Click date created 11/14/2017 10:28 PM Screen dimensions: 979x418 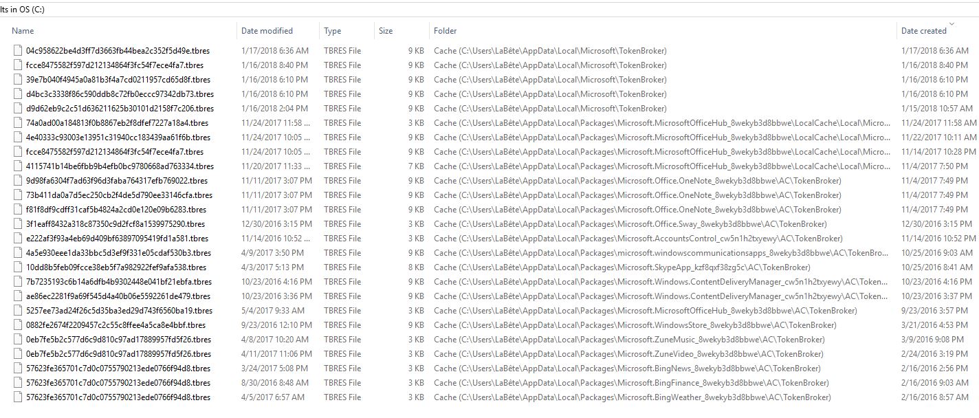click(939, 152)
